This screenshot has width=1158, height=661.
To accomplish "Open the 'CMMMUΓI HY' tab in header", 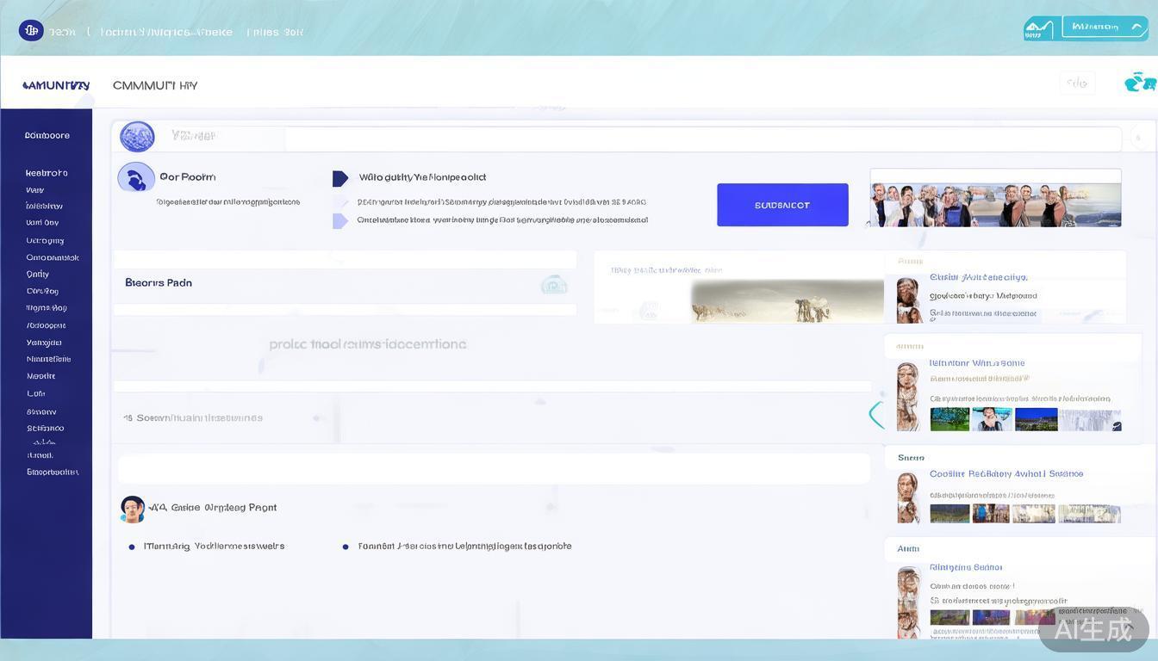I will pos(155,85).
